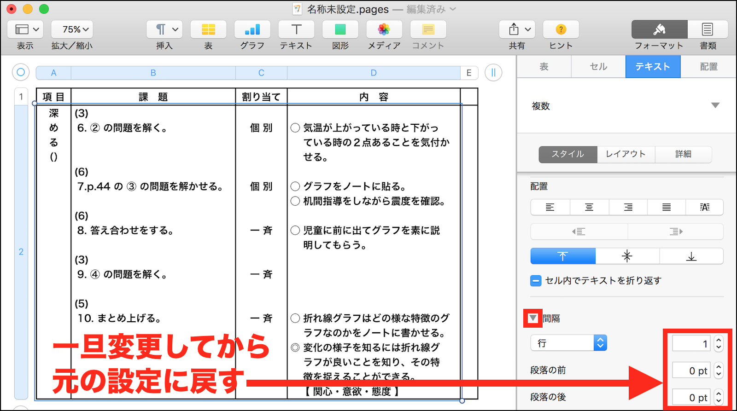Image resolution: width=737 pixels, height=411 pixels.
Task: Toggle the Format (フォーマット) inspector panel
Action: click(659, 30)
